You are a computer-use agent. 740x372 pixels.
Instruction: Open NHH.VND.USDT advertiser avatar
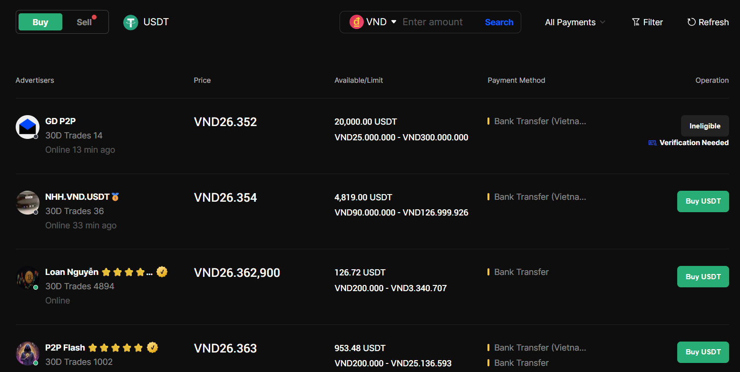point(28,203)
